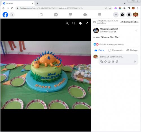This screenshot has width=141, height=132.
Task: View reactions Vous et 4 autres personnes
Action: click(x=111, y=44)
